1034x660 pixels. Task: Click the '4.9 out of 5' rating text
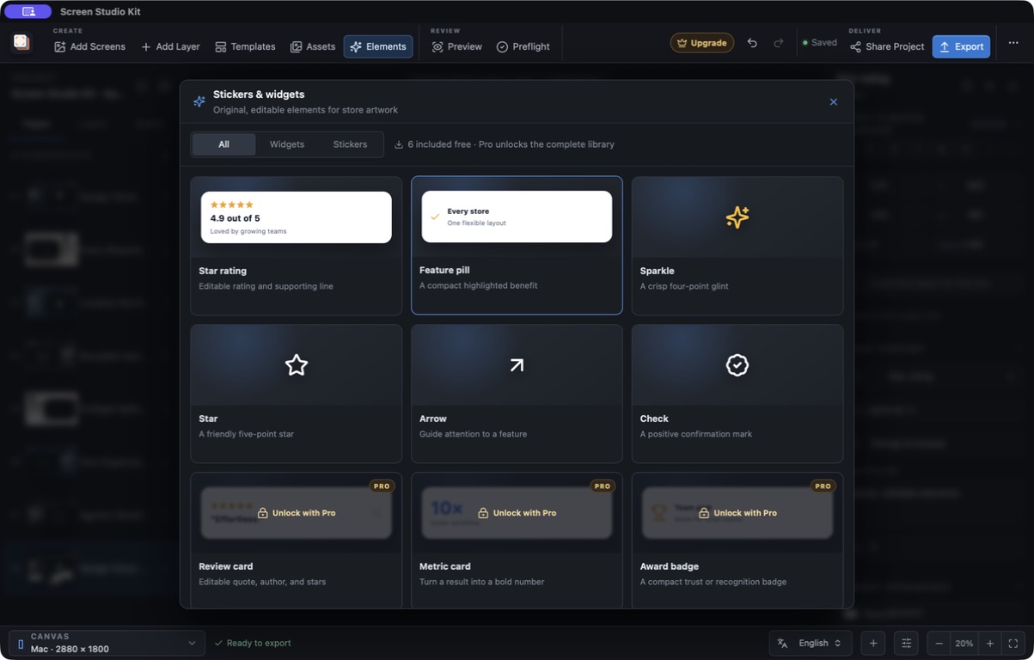(235, 218)
